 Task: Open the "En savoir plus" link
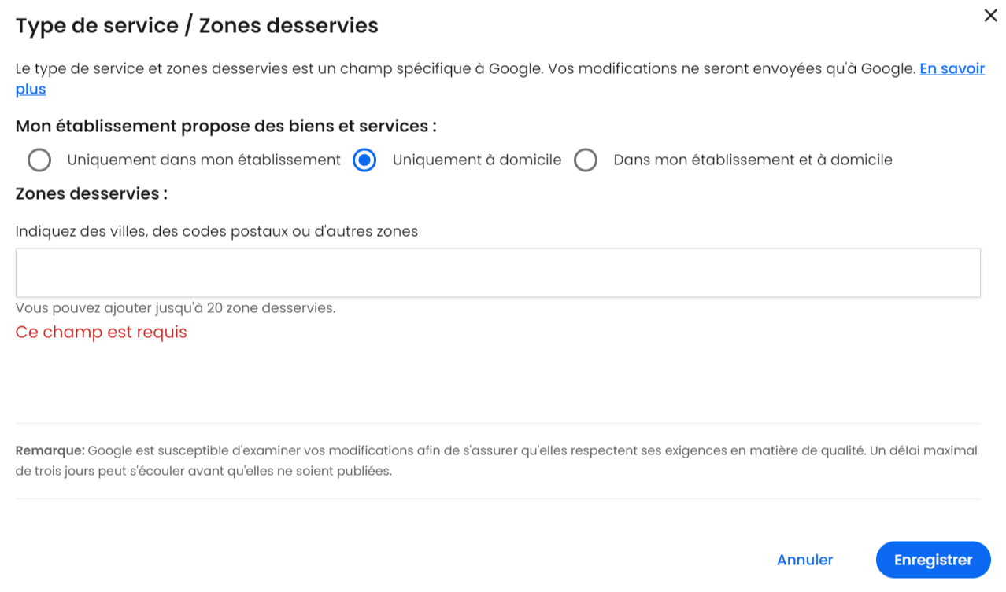click(x=952, y=69)
